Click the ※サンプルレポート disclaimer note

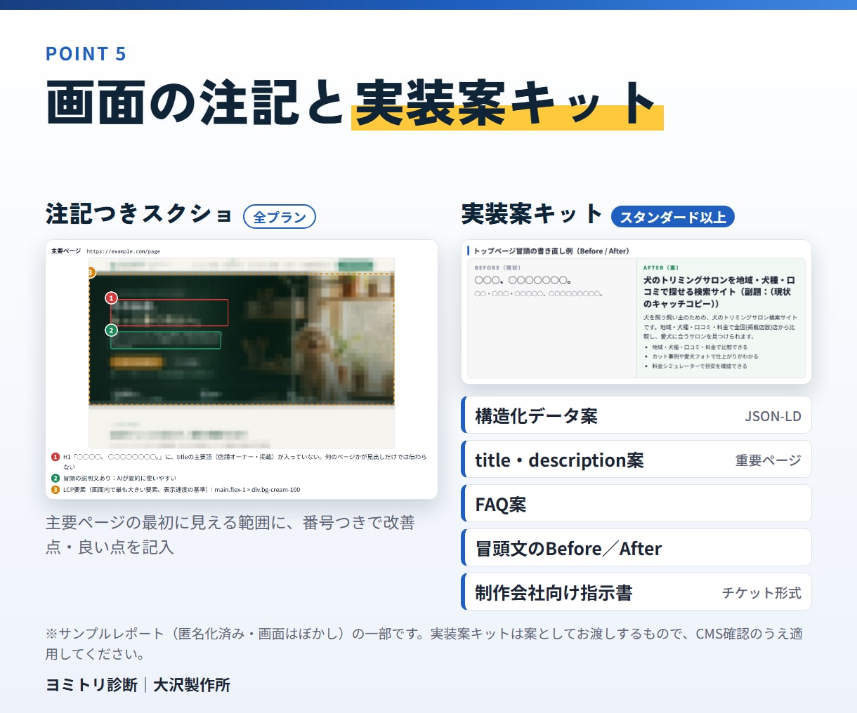[424, 644]
